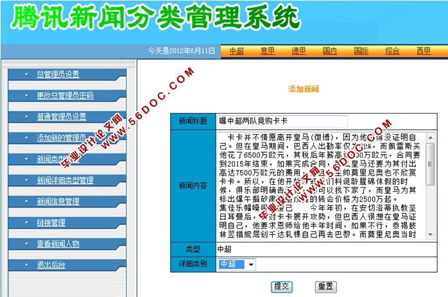Click the 中超 value in 类型 row
The width and height of the screenshot is (448, 297).
(224, 250)
